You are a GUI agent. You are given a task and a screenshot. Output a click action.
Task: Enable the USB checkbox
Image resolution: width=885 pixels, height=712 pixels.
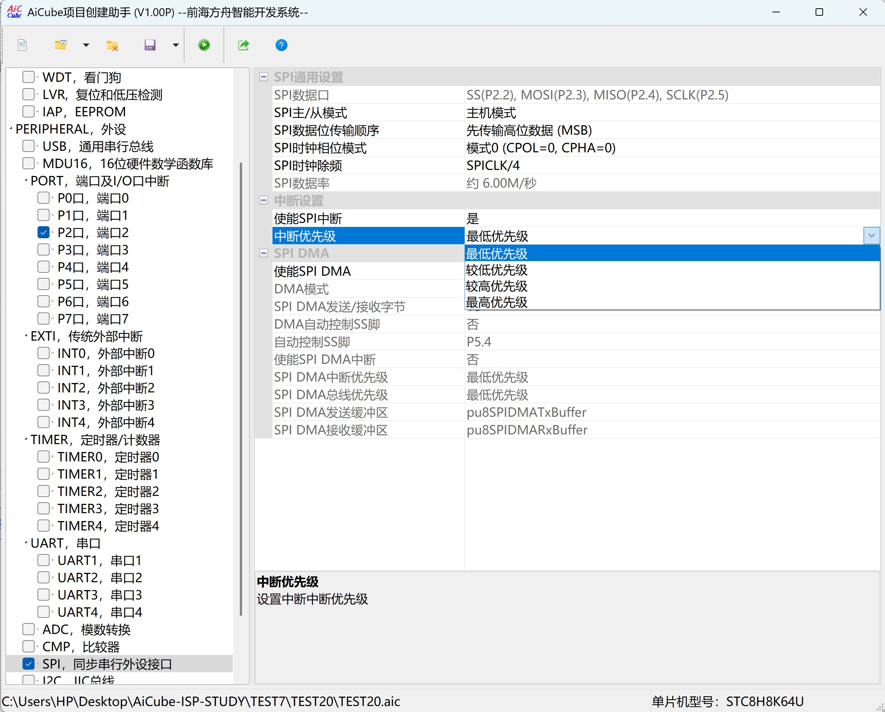(28, 146)
